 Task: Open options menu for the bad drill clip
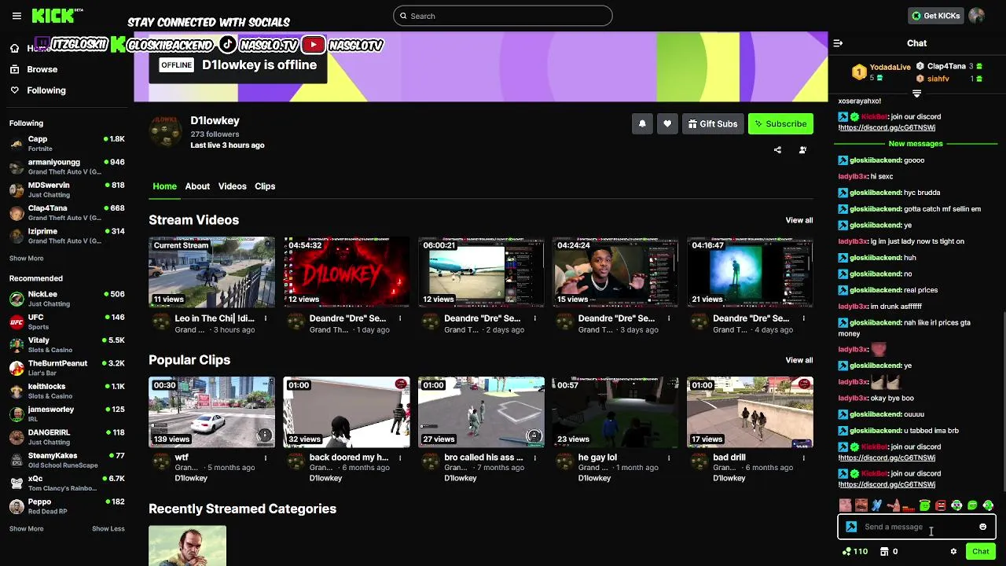pos(803,458)
